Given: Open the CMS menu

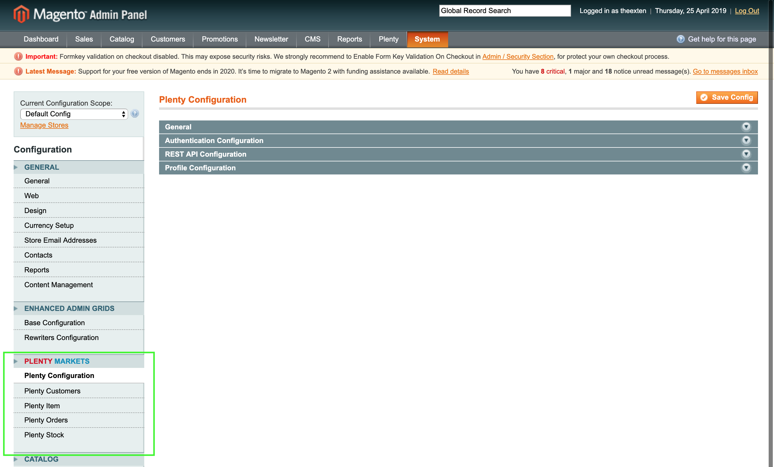Looking at the screenshot, I should (313, 39).
